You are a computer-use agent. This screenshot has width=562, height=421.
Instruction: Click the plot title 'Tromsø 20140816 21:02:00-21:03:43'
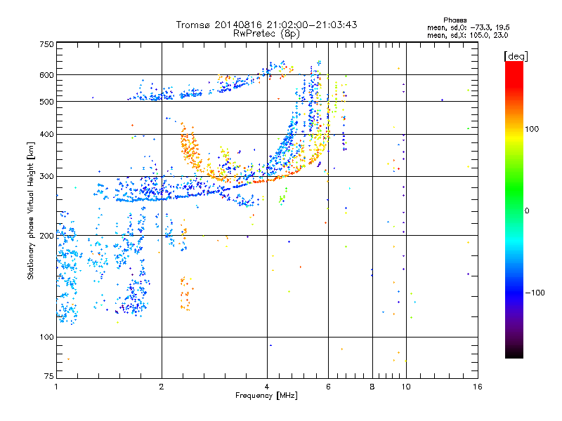tap(266, 25)
